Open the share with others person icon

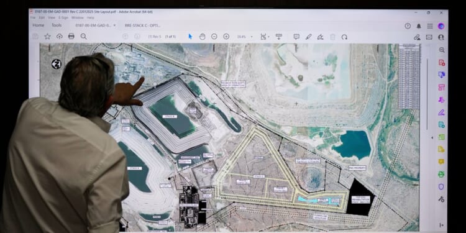[x=441, y=37]
